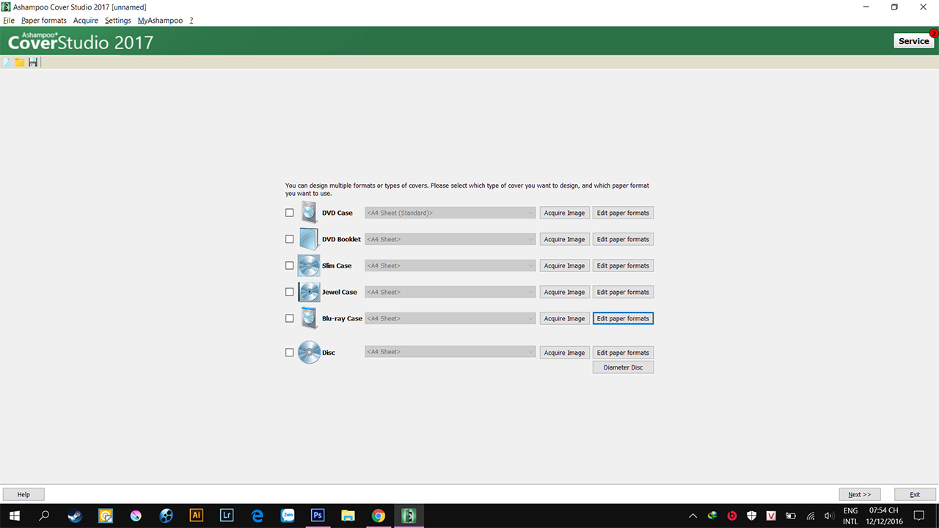Screen dimensions: 939x528
Task: Open the volume control in system tray
Action: click(x=829, y=516)
